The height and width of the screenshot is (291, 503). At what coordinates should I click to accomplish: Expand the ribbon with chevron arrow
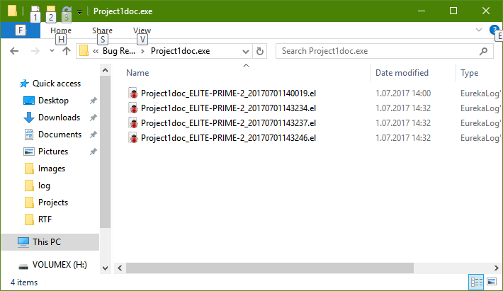(x=479, y=30)
